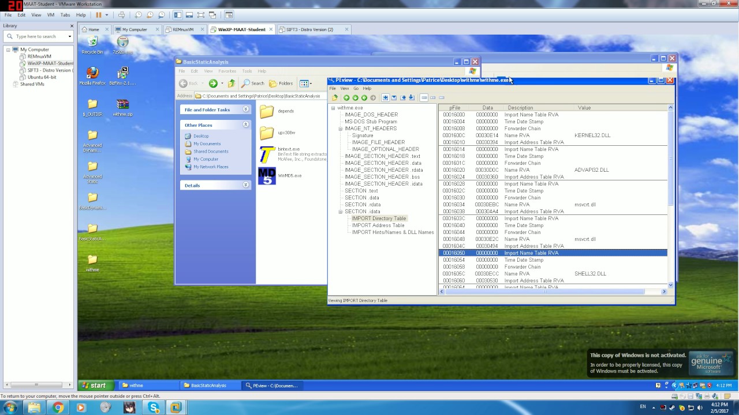Click PEview green up arrow icon
This screenshot has height=415, width=739.
click(346, 97)
